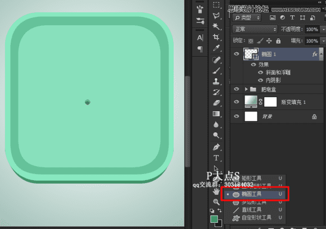Select the Pen tool
Screen dimensions: 326x229
216,147
